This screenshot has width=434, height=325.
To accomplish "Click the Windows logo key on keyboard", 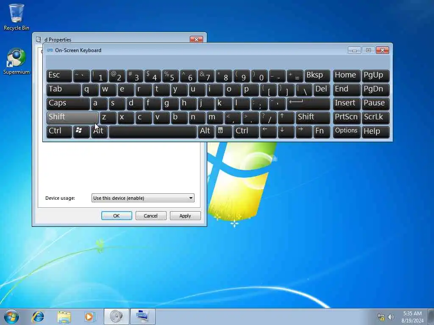I will coord(81,132).
